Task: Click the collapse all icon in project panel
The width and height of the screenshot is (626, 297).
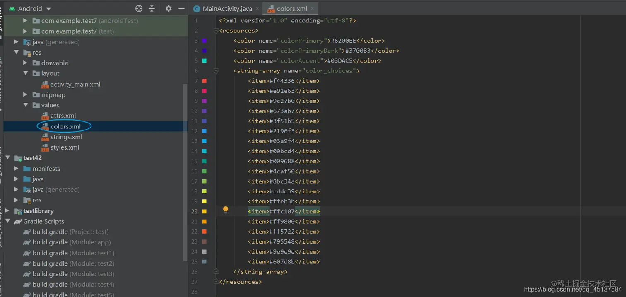Action: coord(152,8)
